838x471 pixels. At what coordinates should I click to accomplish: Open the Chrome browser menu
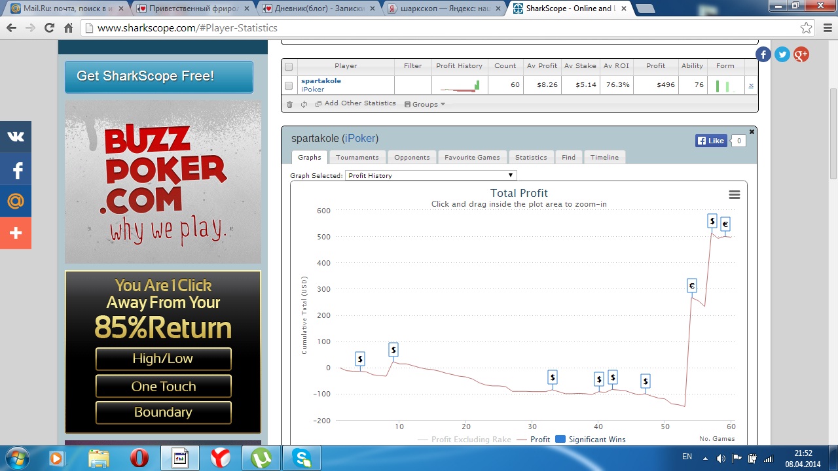point(827,28)
